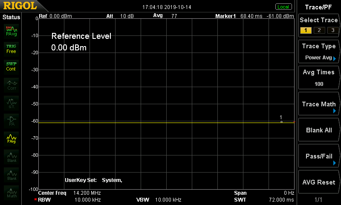
Task: Select trace 1 in Select Trace
Action: tap(305, 30)
